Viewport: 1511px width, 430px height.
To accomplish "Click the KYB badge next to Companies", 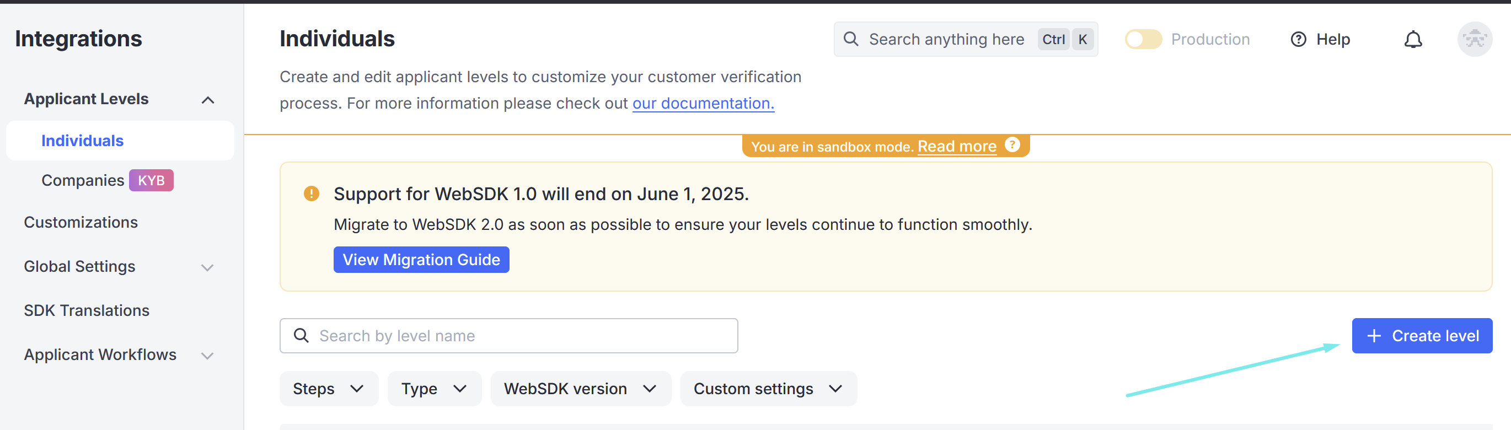I will 151,180.
